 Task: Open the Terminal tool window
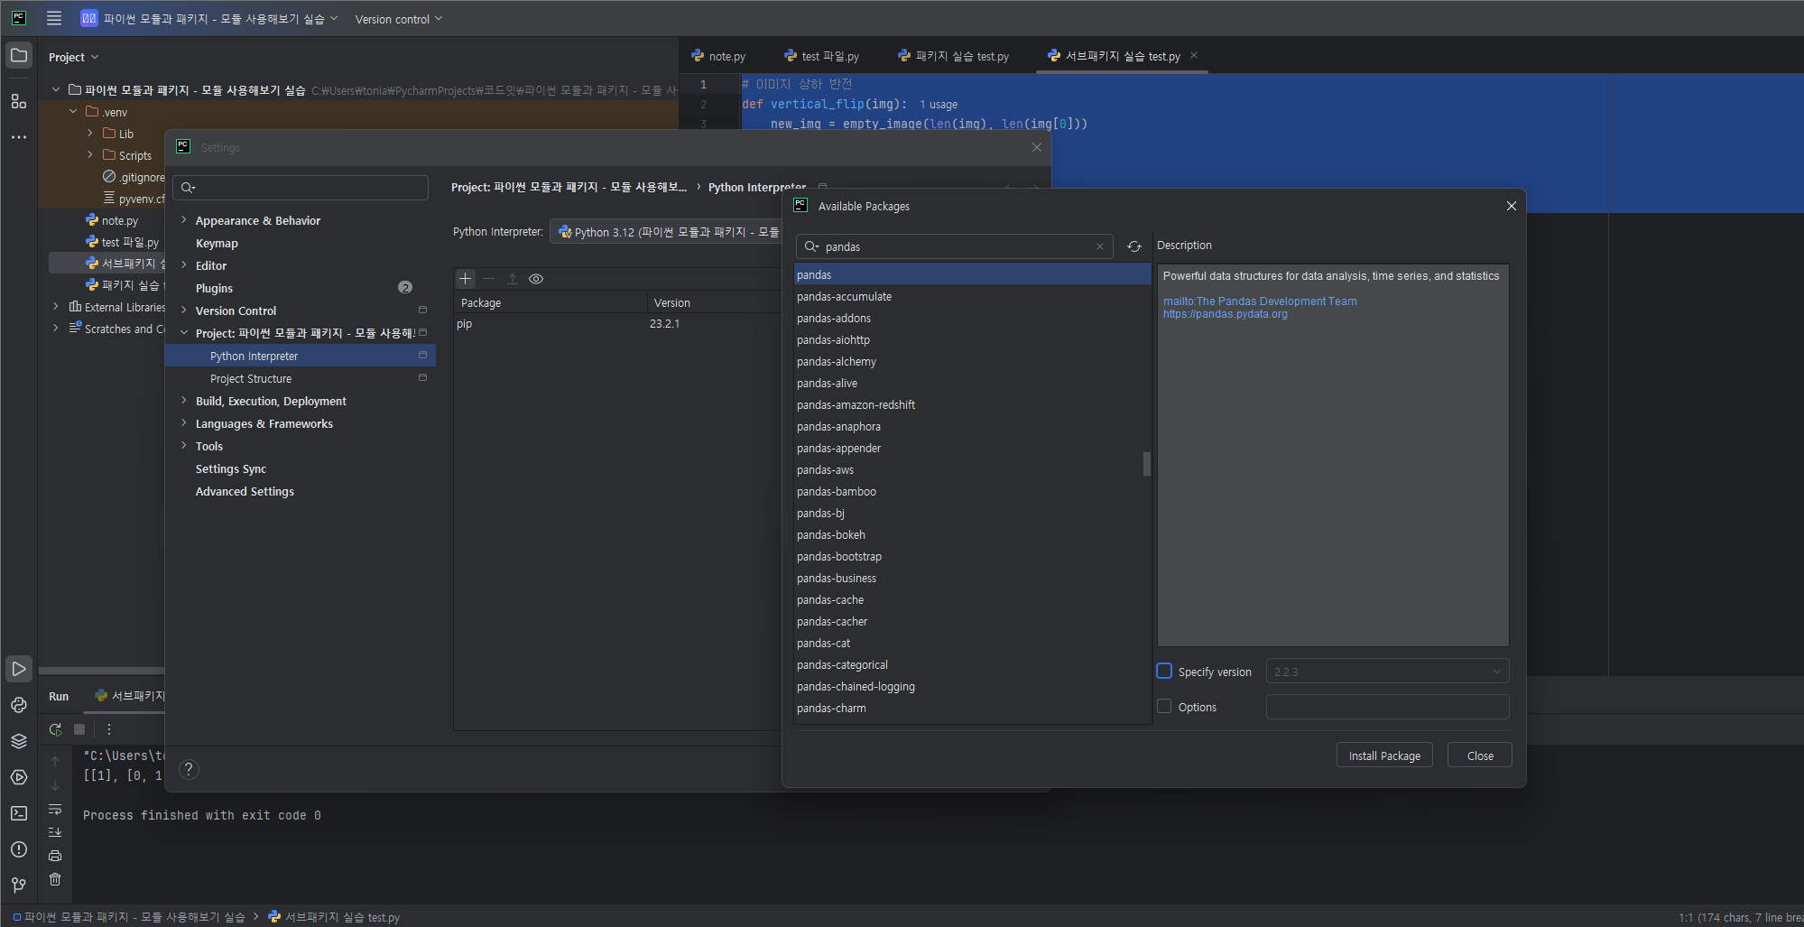click(19, 813)
